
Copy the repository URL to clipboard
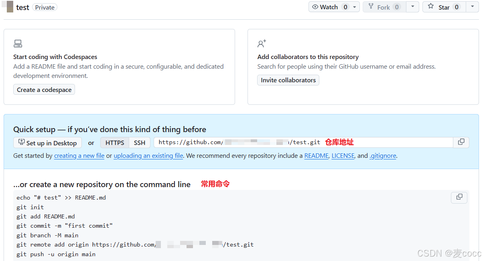coord(461,142)
